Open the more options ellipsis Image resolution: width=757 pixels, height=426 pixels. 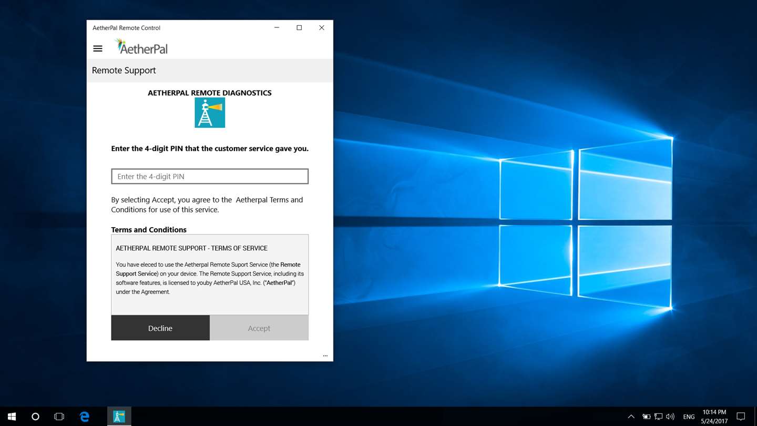click(325, 356)
